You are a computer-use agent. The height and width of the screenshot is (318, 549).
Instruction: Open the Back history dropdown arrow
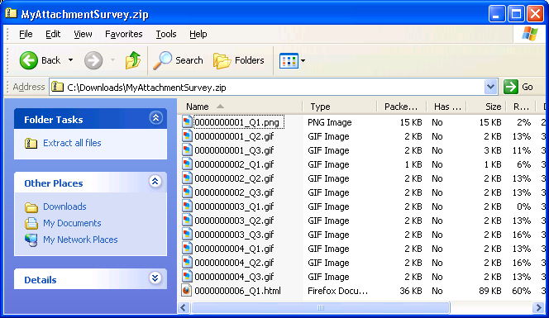tap(71, 60)
